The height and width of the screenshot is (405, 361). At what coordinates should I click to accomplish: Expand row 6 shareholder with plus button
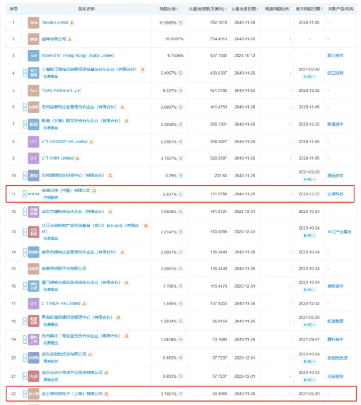click(25, 107)
